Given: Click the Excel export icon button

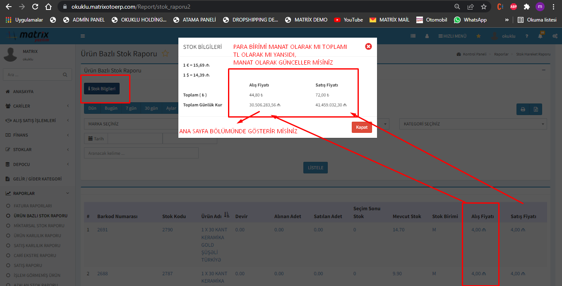Looking at the screenshot, I should click(x=536, y=109).
